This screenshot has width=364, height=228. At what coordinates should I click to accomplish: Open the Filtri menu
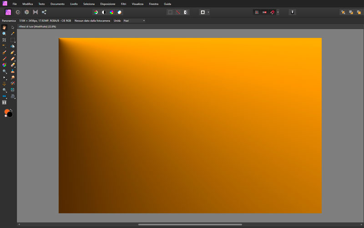[x=123, y=4]
